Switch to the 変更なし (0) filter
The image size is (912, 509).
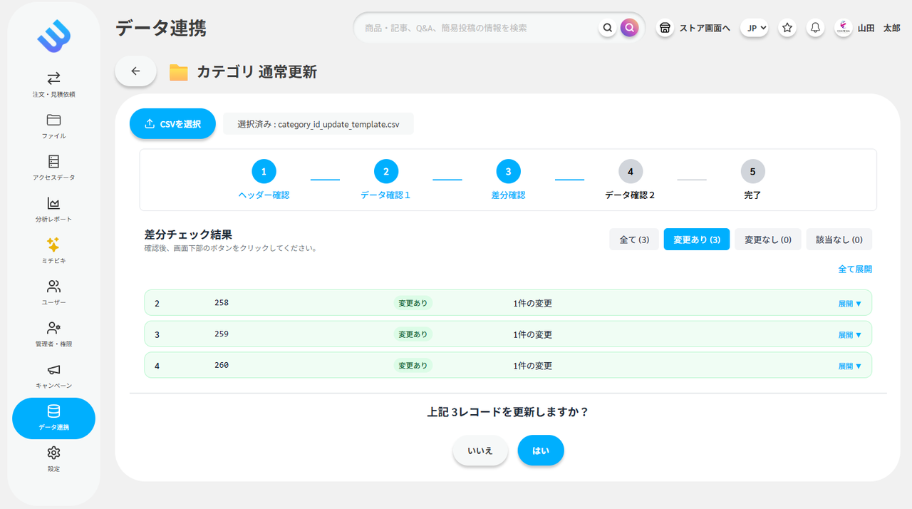tap(767, 239)
